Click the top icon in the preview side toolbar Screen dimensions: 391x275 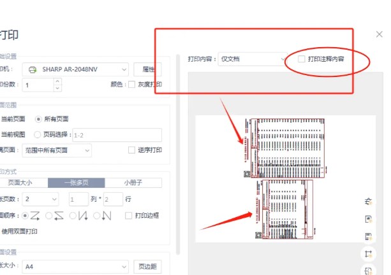[368, 201]
